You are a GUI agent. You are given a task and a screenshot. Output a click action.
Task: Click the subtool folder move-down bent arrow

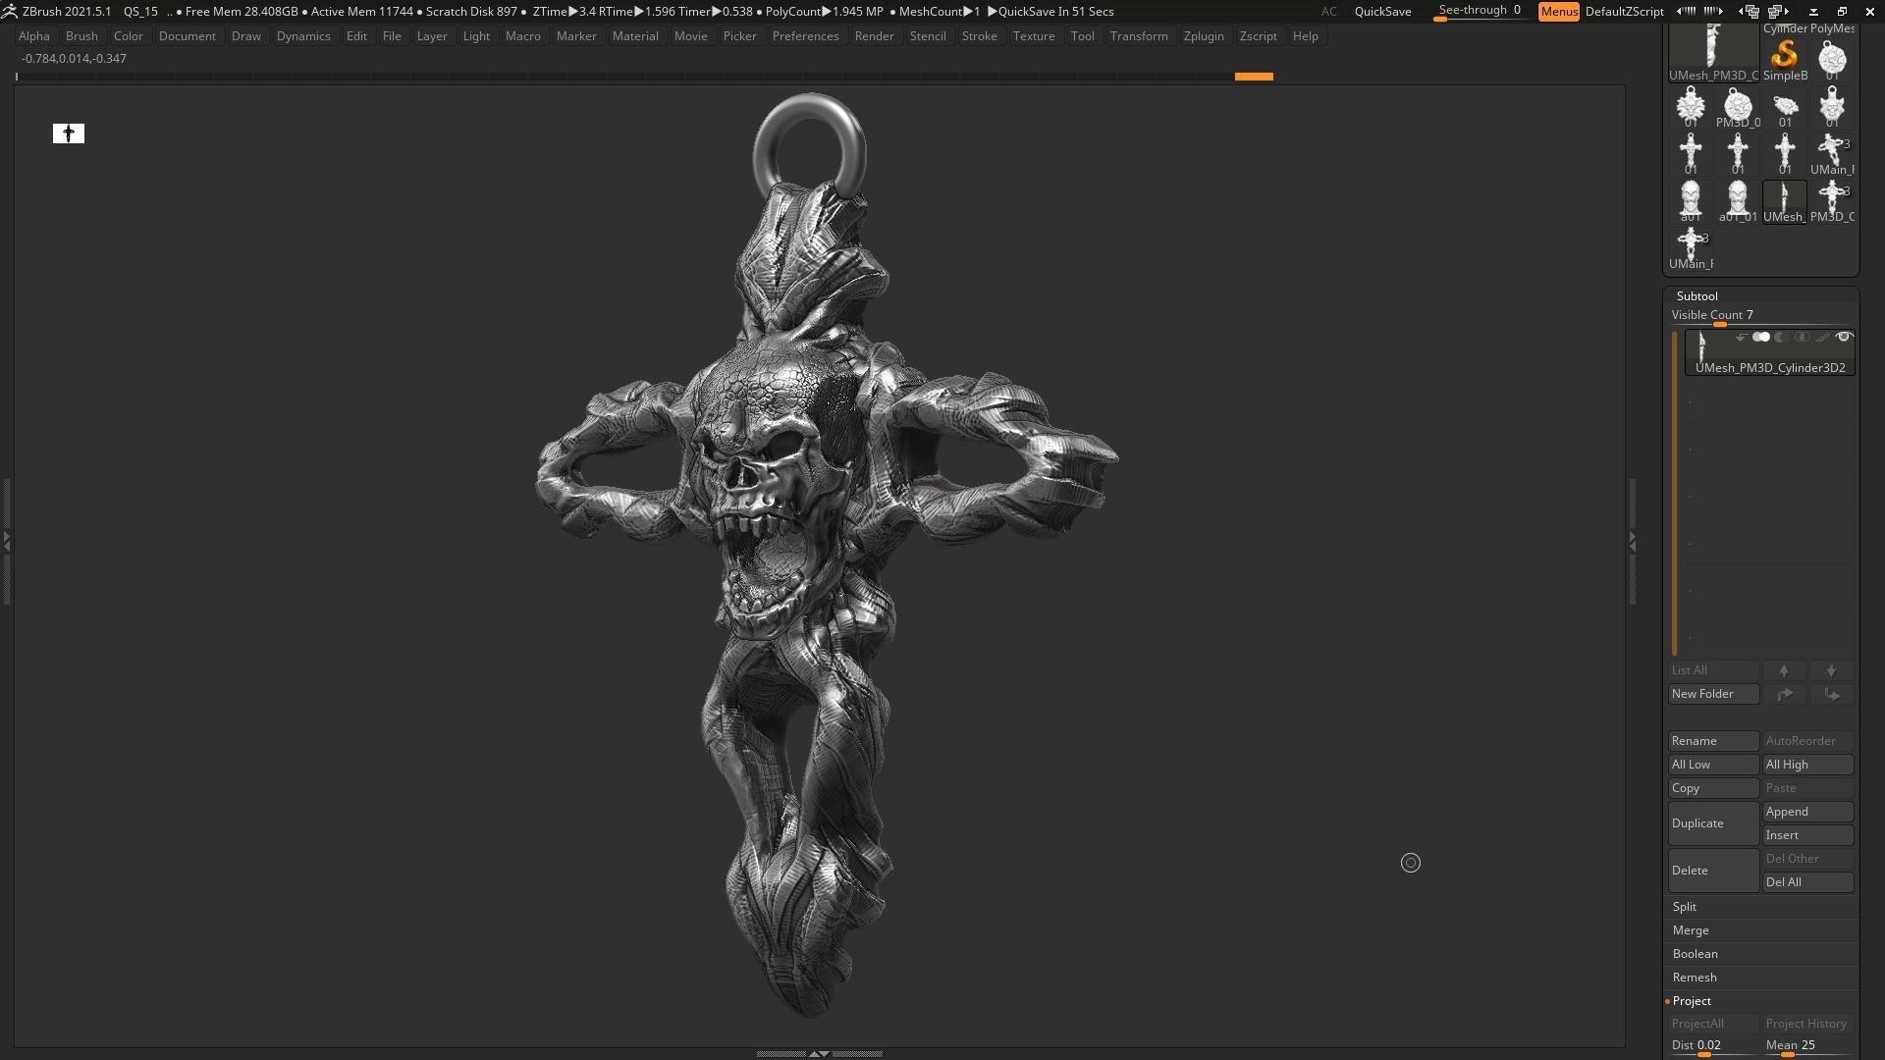click(x=1831, y=694)
